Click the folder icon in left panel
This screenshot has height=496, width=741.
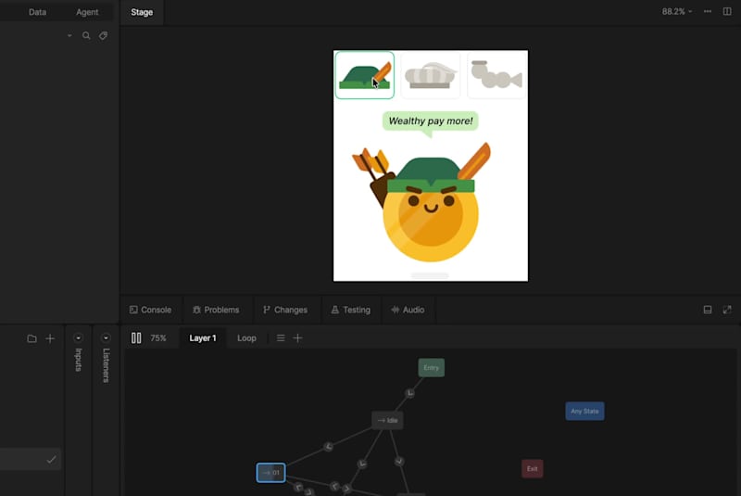click(x=31, y=338)
